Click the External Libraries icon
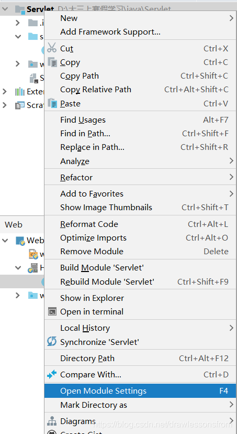The image size is (237, 434). click(x=20, y=91)
